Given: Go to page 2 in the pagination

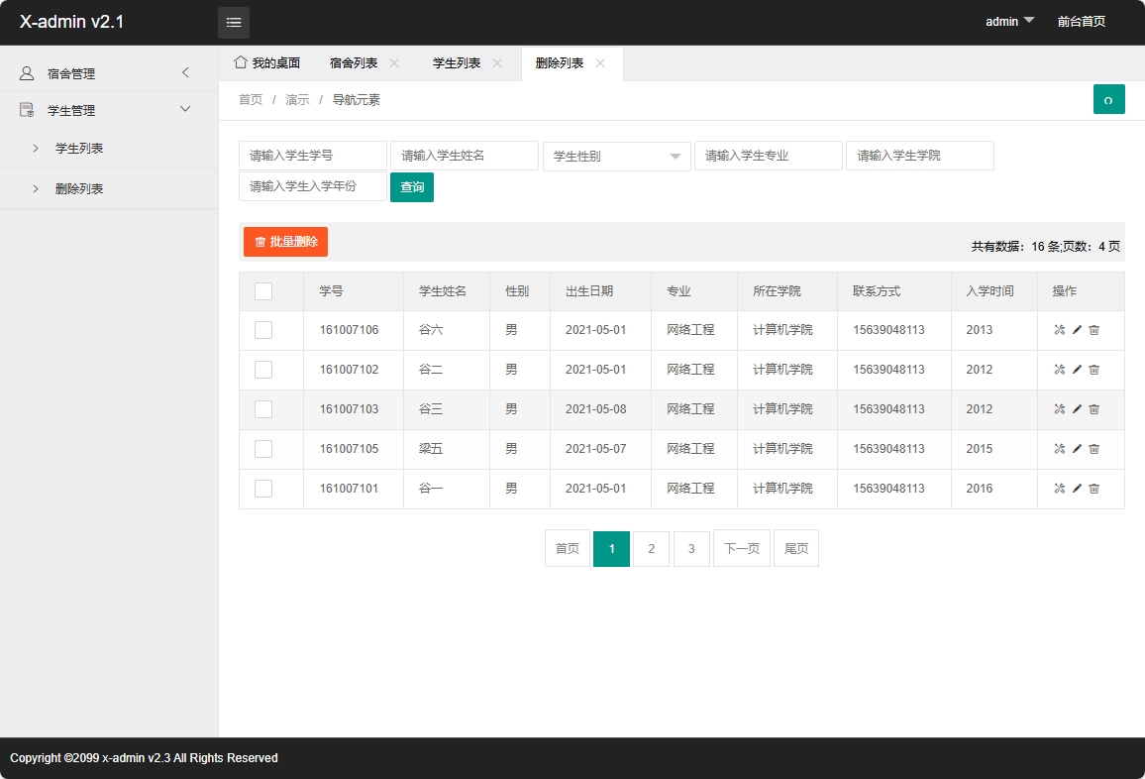Looking at the screenshot, I should pyautogui.click(x=651, y=549).
